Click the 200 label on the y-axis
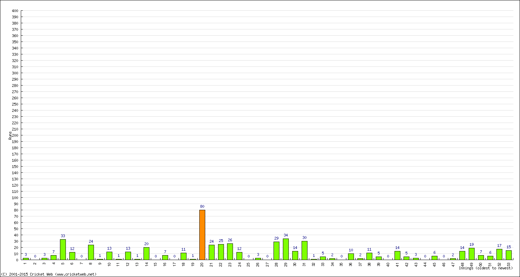Screen dimensions: 520x277 (x=15, y=135)
